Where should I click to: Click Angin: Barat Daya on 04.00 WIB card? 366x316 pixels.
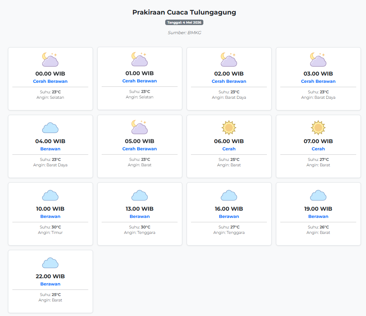[50, 165]
